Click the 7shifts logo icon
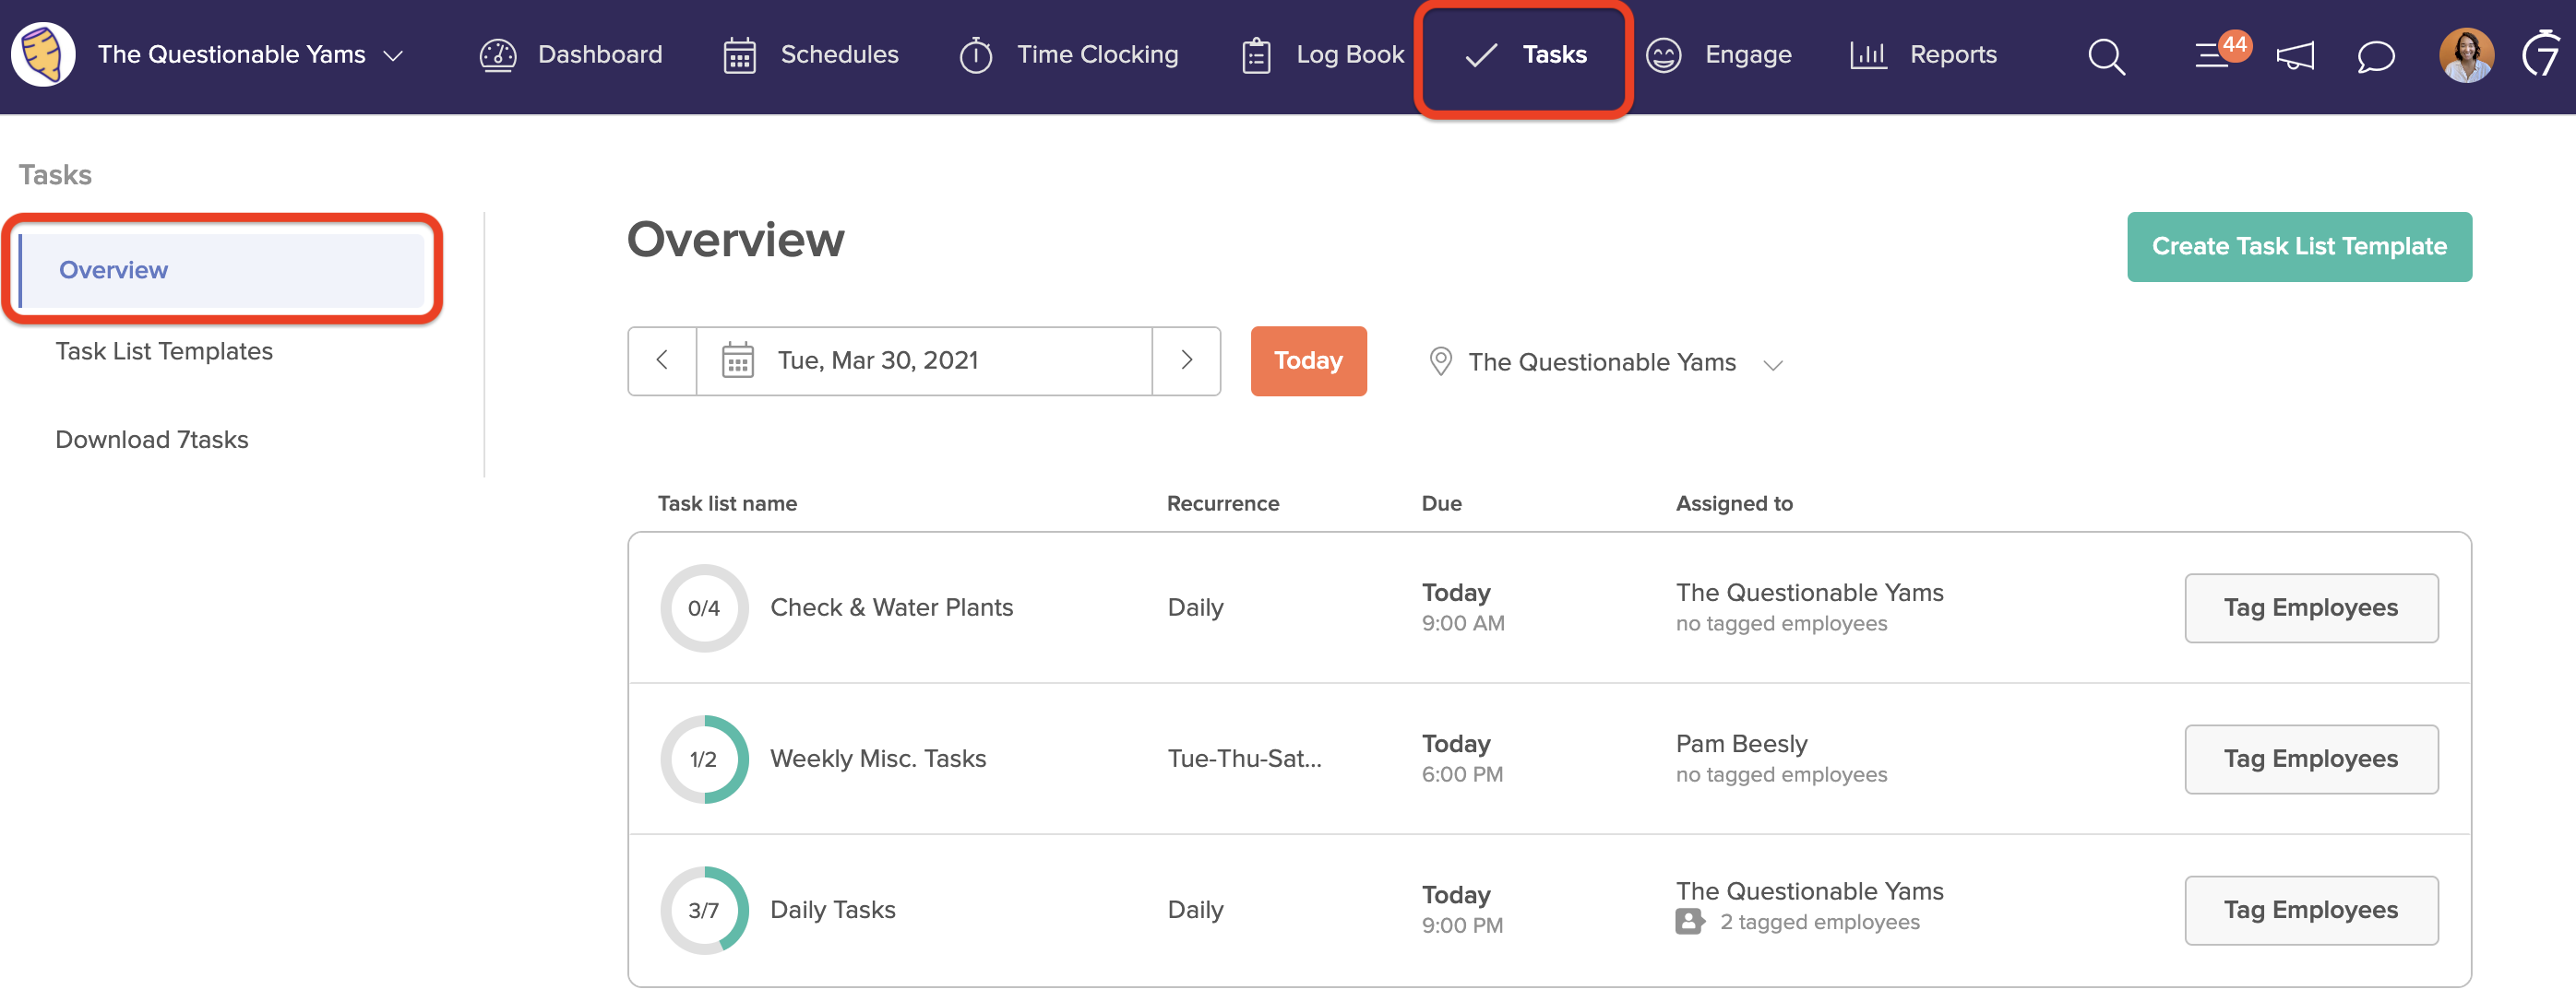Image resolution: width=2576 pixels, height=1001 pixels. click(x=2541, y=53)
